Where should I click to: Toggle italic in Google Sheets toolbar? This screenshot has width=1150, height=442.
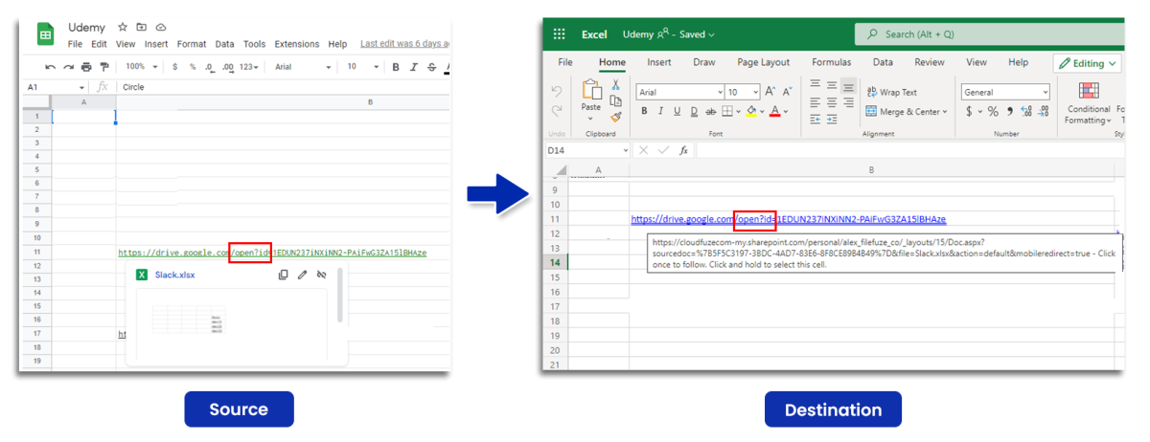413,67
